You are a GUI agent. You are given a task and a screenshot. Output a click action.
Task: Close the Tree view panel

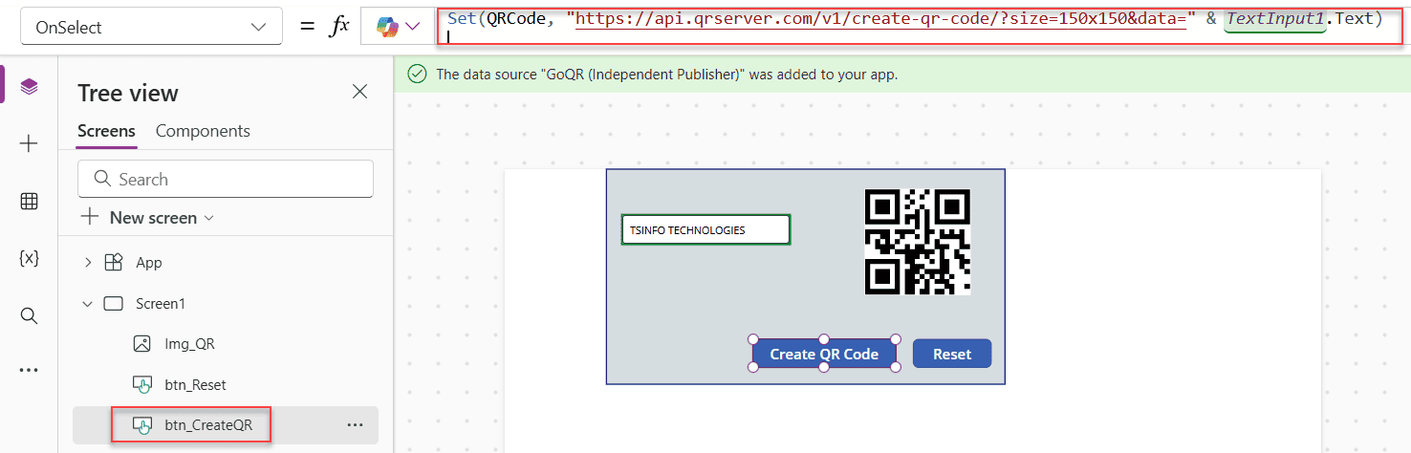(x=359, y=92)
